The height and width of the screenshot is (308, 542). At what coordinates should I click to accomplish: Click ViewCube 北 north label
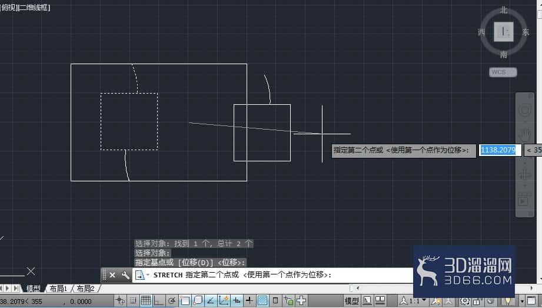click(504, 11)
